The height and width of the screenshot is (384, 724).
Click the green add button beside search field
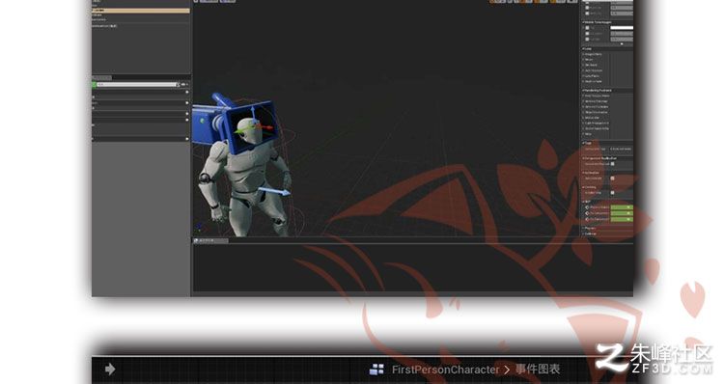95,85
